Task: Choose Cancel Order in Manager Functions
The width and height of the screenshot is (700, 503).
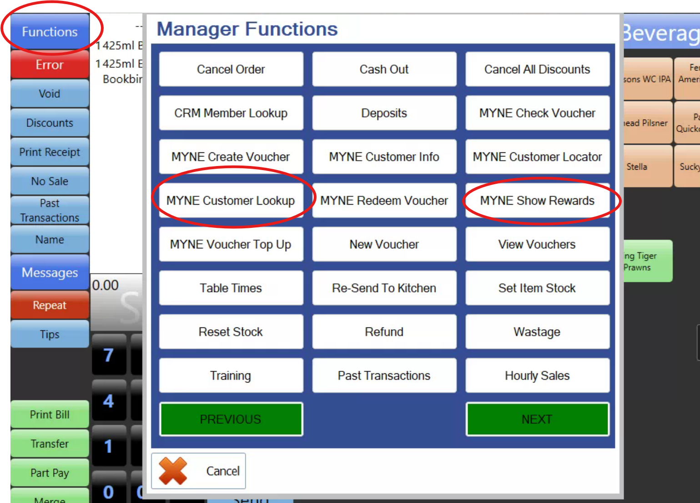Action: pos(231,69)
